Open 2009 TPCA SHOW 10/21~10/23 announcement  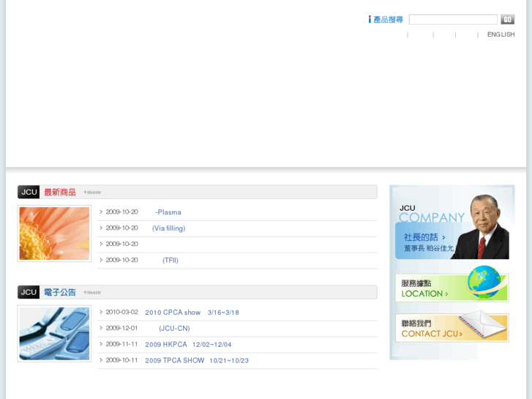point(197,360)
